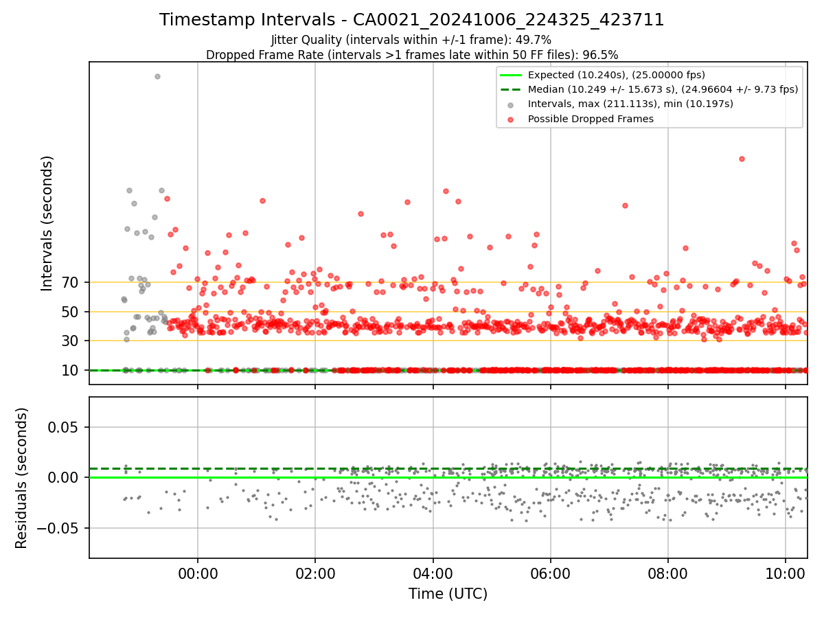Click legend entry 'Possible Dropped Frames'
Screen dimensions: 824x618
(591, 119)
